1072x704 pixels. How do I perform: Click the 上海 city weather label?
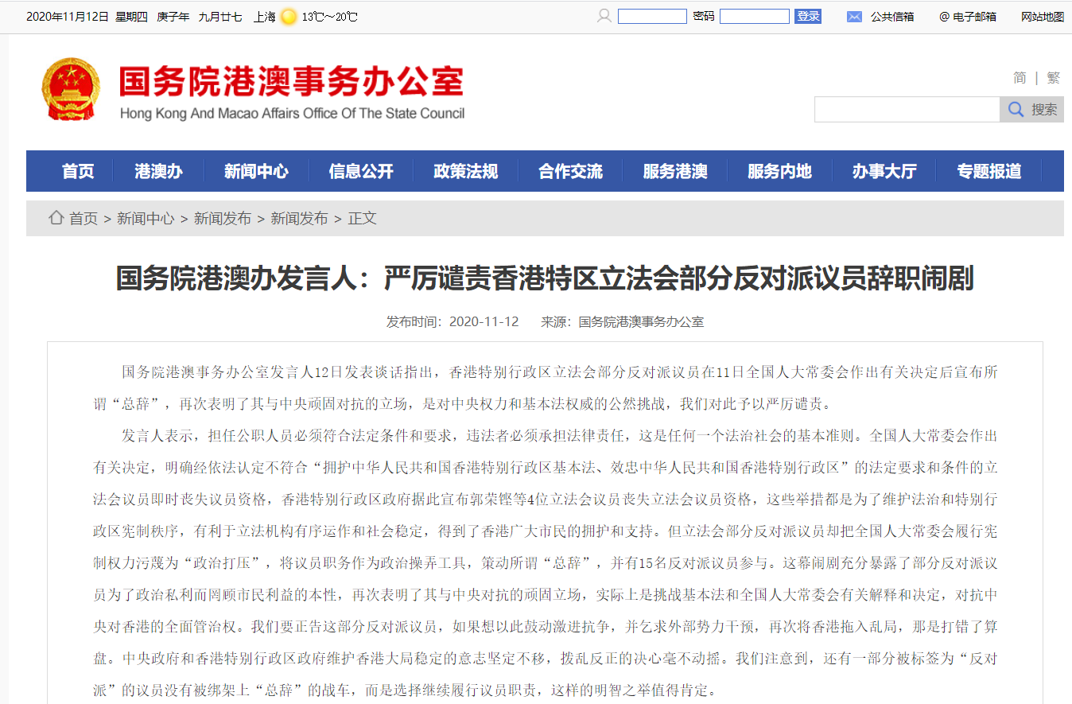[x=265, y=17]
